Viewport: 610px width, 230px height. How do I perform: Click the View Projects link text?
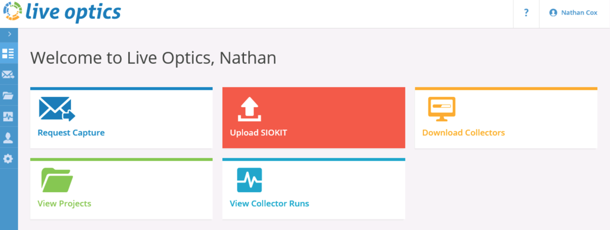pos(64,204)
